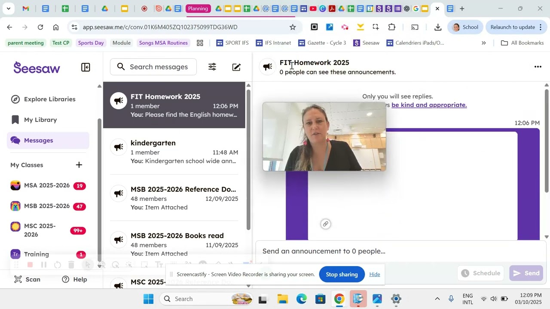Click the Cast media icon
This screenshot has width=550, height=309.
(x=415, y=27)
